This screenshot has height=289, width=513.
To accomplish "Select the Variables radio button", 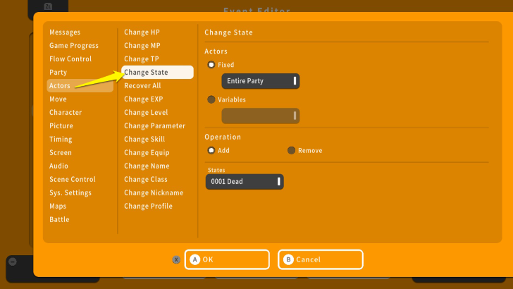I will (x=211, y=99).
